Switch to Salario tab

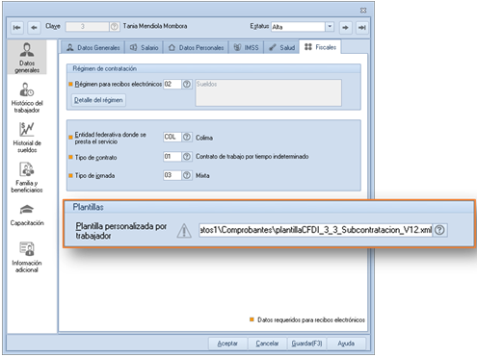click(x=144, y=47)
